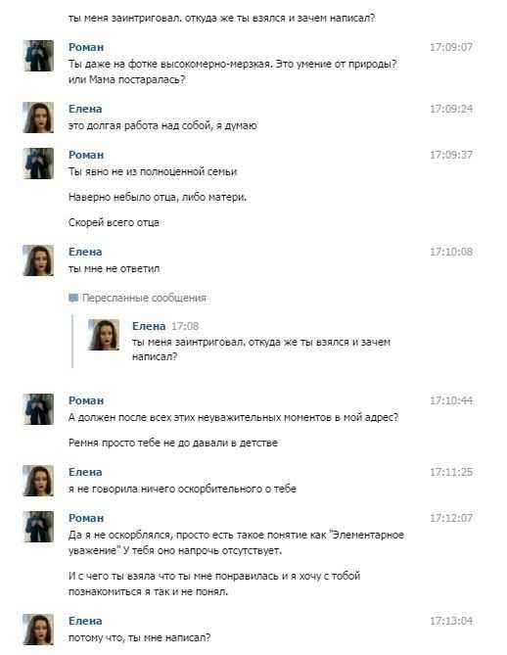
Task: Open Роман's avatar at the 17:12:07 message
Action: (x=38, y=527)
